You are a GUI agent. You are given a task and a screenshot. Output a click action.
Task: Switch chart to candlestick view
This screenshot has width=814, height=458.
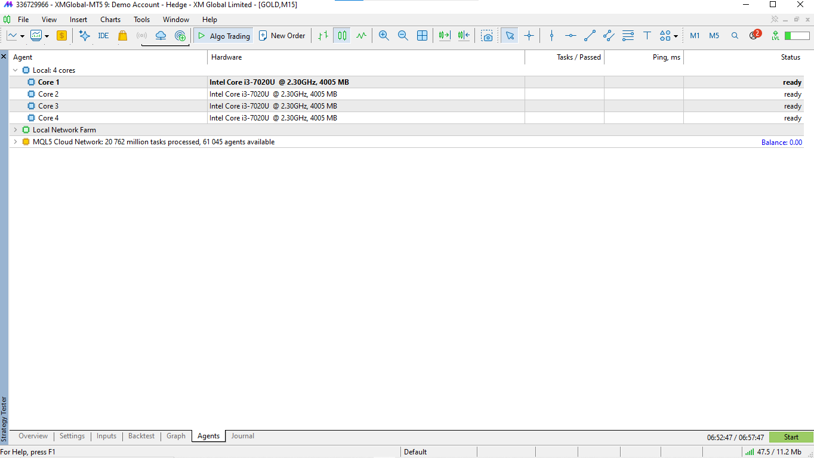[342, 36]
